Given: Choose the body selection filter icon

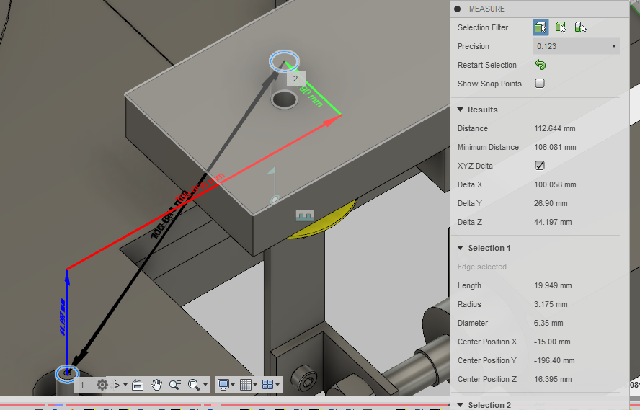Looking at the screenshot, I should pos(561,27).
